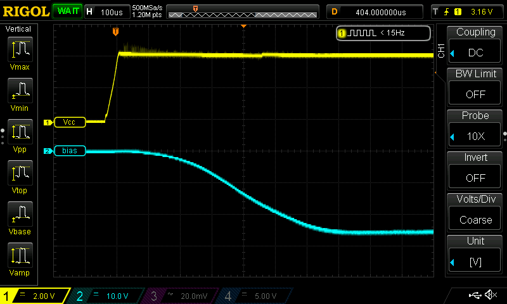Viewport: 507px width, 304px height.
Task: Select channel 2 tab at 10.0 V
Action: 106,296
